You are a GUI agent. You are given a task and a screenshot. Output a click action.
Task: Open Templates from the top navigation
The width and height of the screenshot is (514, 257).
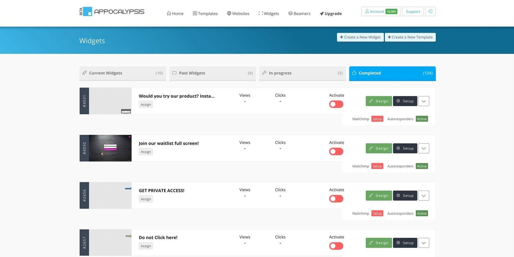pos(205,13)
